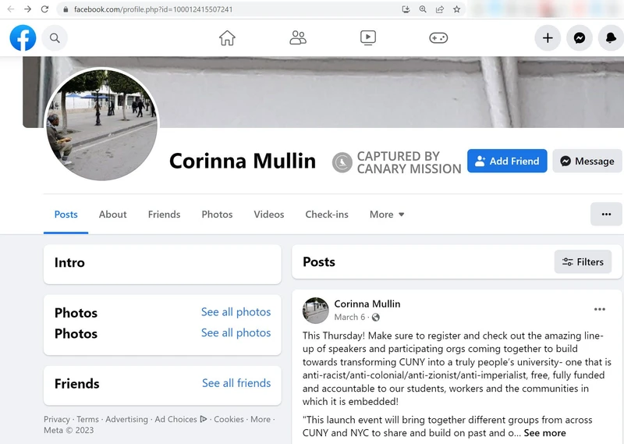
Task: Click the Corinna Mullin profile name heading
Action: (x=243, y=161)
